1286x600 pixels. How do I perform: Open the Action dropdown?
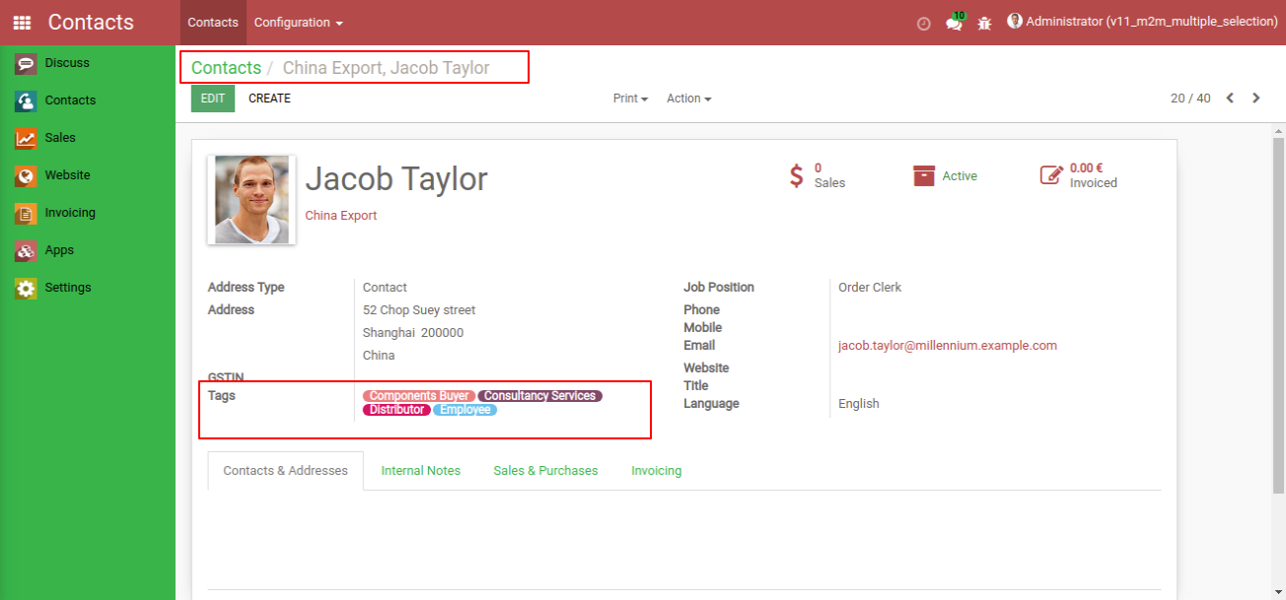687,98
